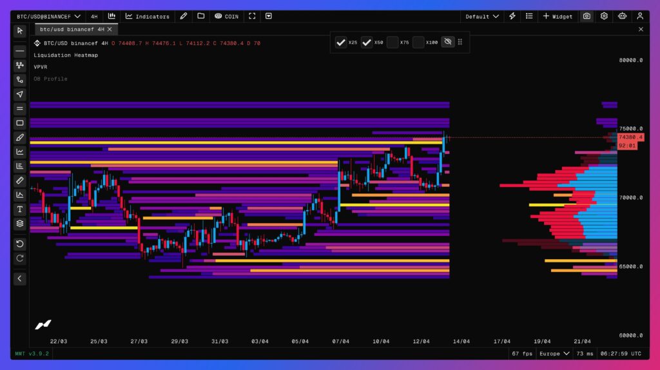Pick the rectangle drawing tool
The width and height of the screenshot is (660, 370).
click(20, 123)
